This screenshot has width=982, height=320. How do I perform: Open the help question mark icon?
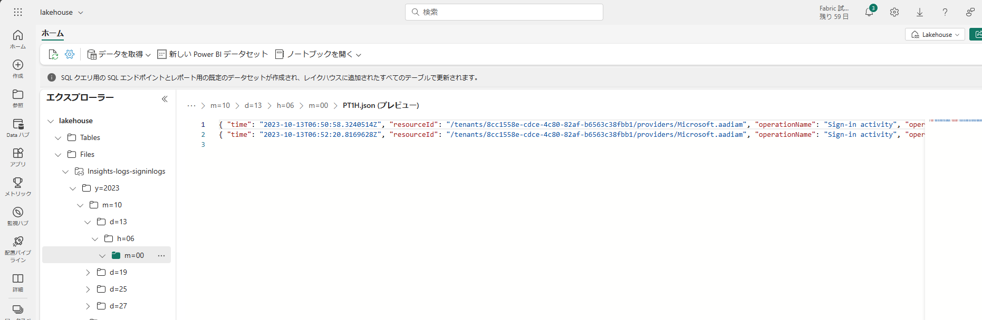coord(945,12)
